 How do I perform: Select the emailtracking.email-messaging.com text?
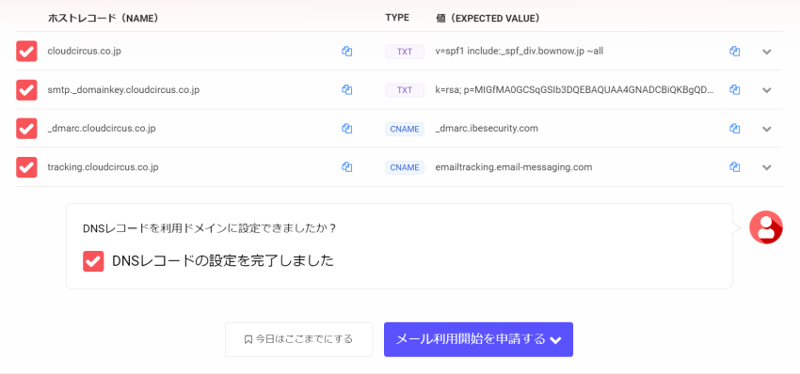tap(514, 167)
